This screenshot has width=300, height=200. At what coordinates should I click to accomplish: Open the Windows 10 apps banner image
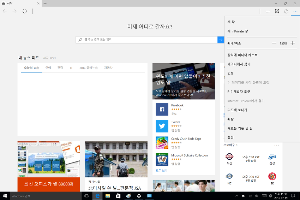(184, 81)
